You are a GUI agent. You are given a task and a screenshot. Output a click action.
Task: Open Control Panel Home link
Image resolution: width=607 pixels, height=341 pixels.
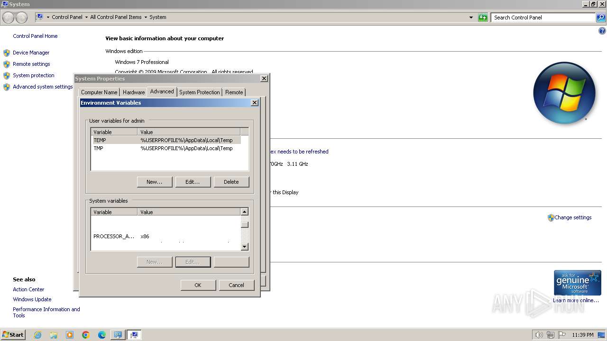click(x=35, y=36)
